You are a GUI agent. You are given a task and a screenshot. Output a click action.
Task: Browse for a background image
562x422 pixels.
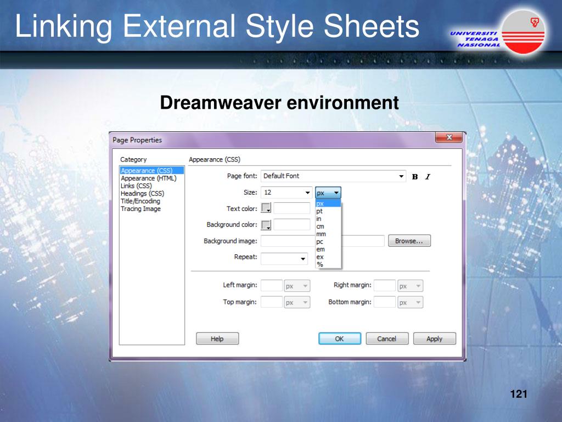click(x=409, y=241)
